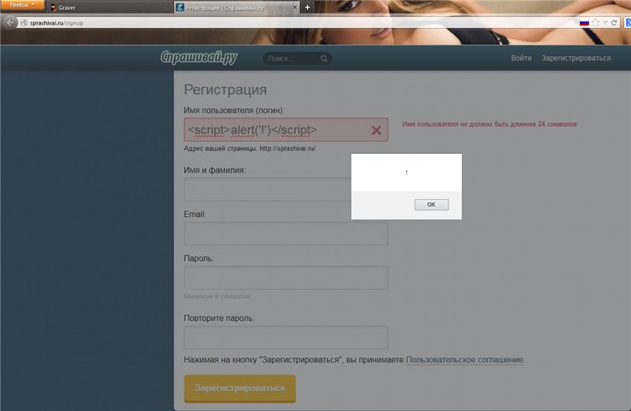631x411 pixels.
Task: Click OK in the alert dialog
Action: point(431,204)
